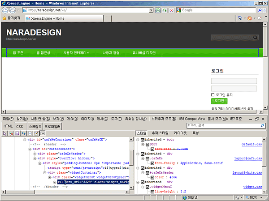Screen dimensions: 269x201
Task: Open the address bar URL dropdown
Action: (151, 10)
